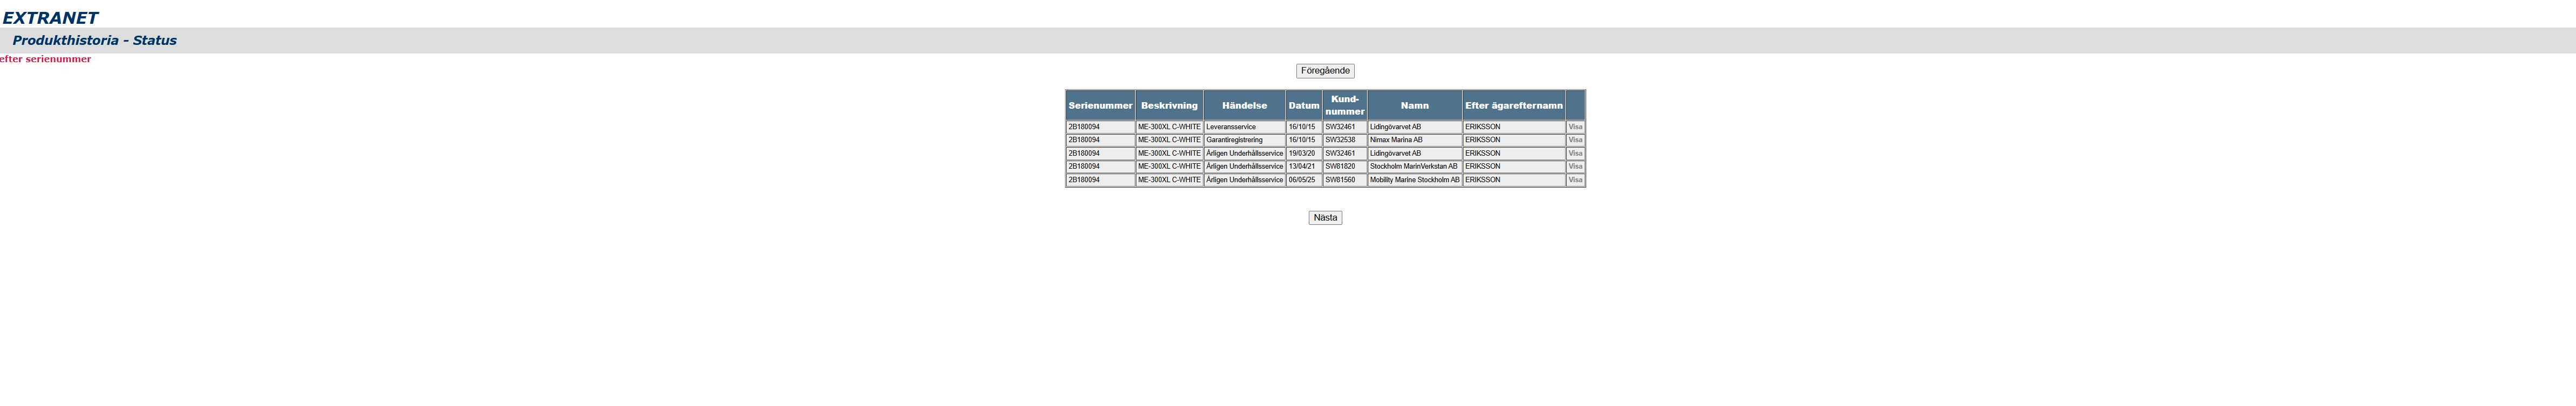The height and width of the screenshot is (406, 2576).
Task: Select the Mobility Marine Stockholm AB cell
Action: click(1415, 180)
